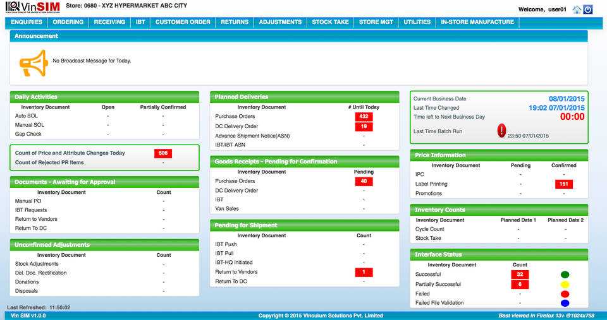Click the 151 Label Printing confirmed count
The image size is (607, 320).
[x=564, y=184]
